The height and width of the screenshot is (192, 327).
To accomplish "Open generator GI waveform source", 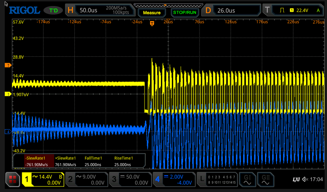I will pyautogui.click(x=247, y=179).
